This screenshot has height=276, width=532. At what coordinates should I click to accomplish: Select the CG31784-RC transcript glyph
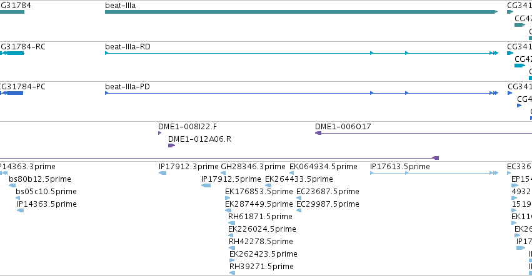(x=12, y=53)
